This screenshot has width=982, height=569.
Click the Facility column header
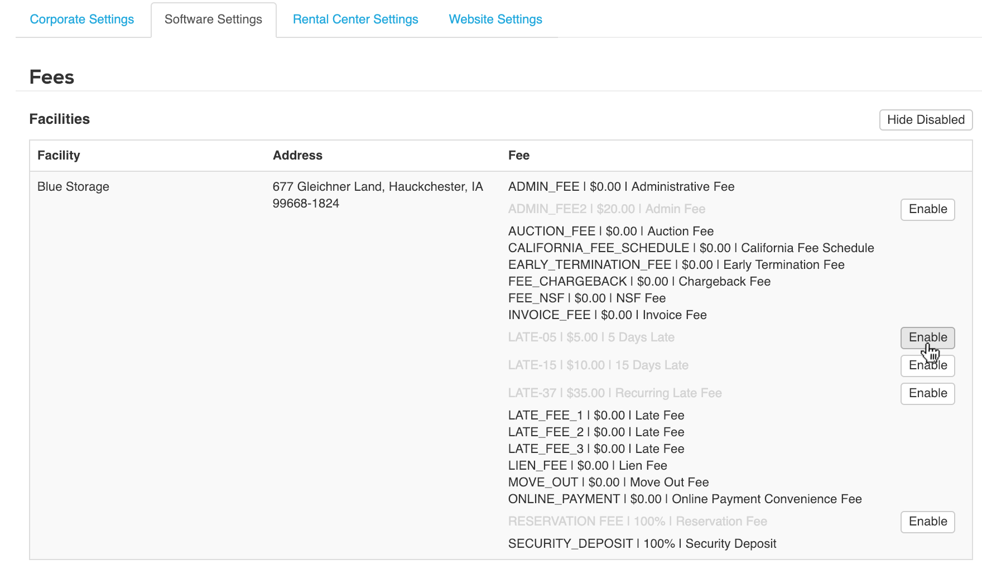click(58, 155)
